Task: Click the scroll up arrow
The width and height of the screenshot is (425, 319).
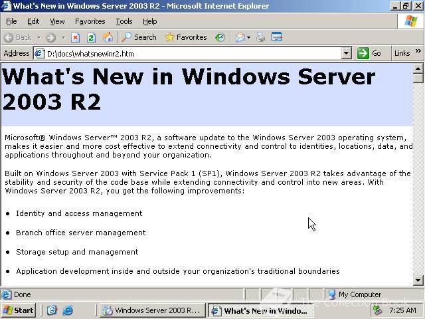Action: pos(418,68)
